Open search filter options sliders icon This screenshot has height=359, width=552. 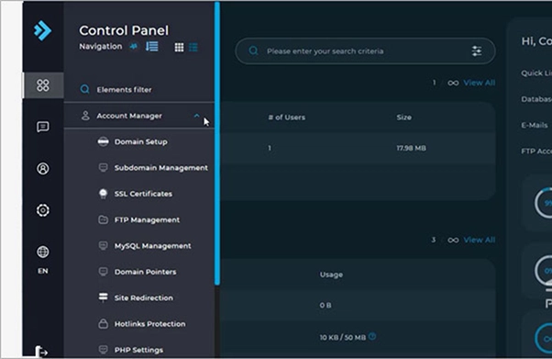tap(477, 51)
